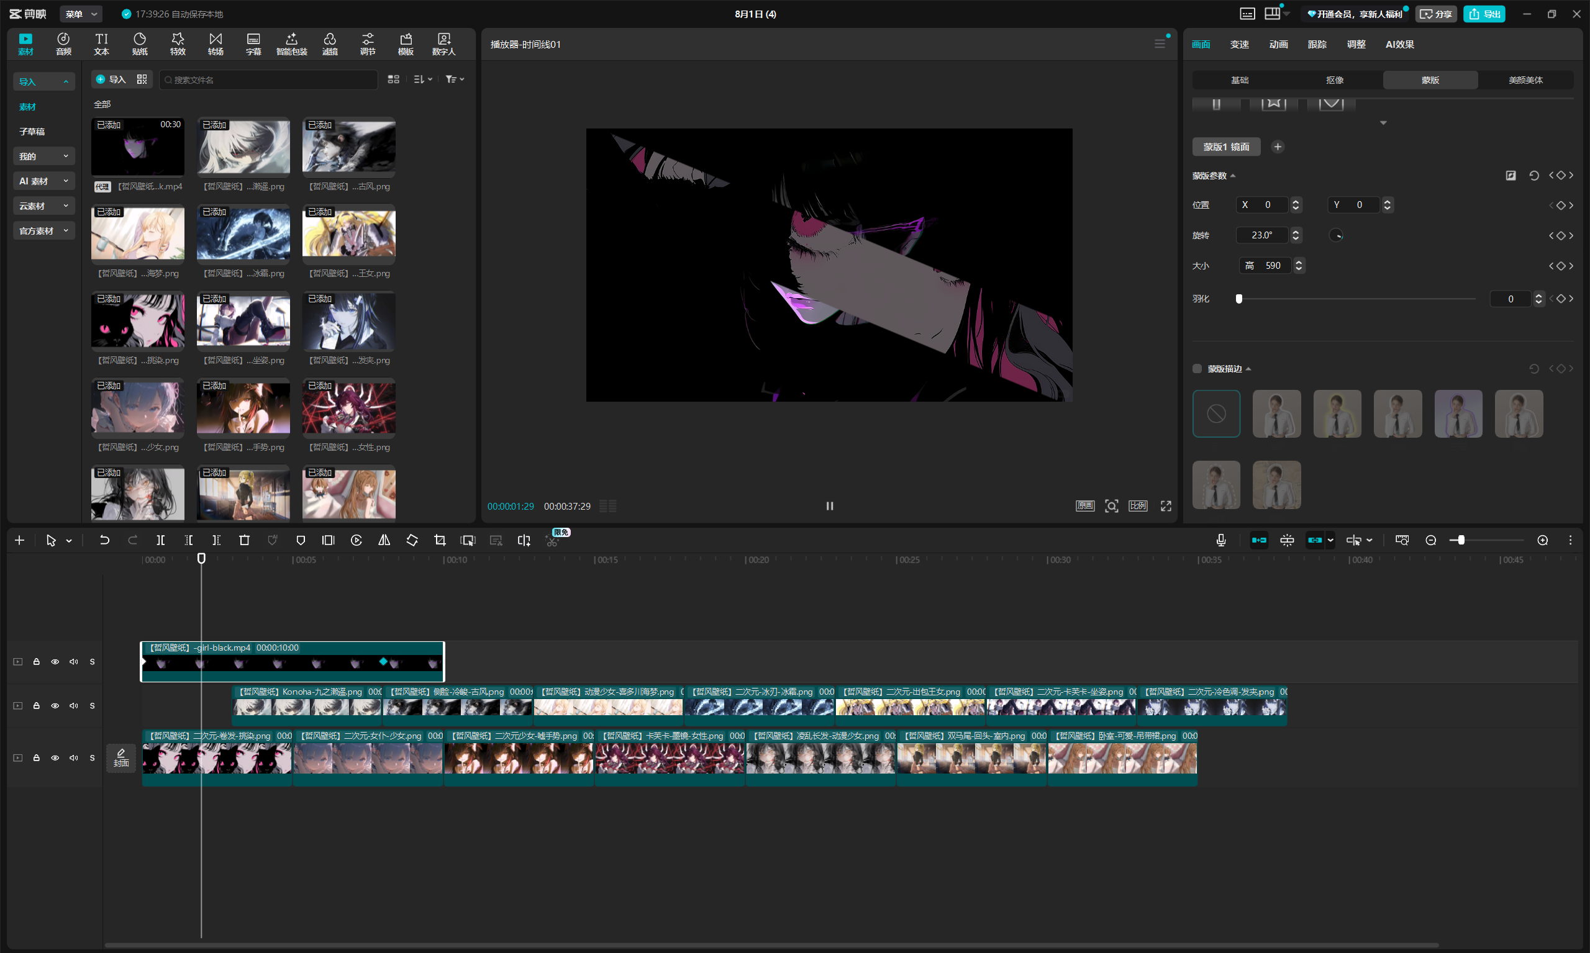Switch to the 动画 animation tab
This screenshot has height=953, width=1590.
click(x=1278, y=44)
